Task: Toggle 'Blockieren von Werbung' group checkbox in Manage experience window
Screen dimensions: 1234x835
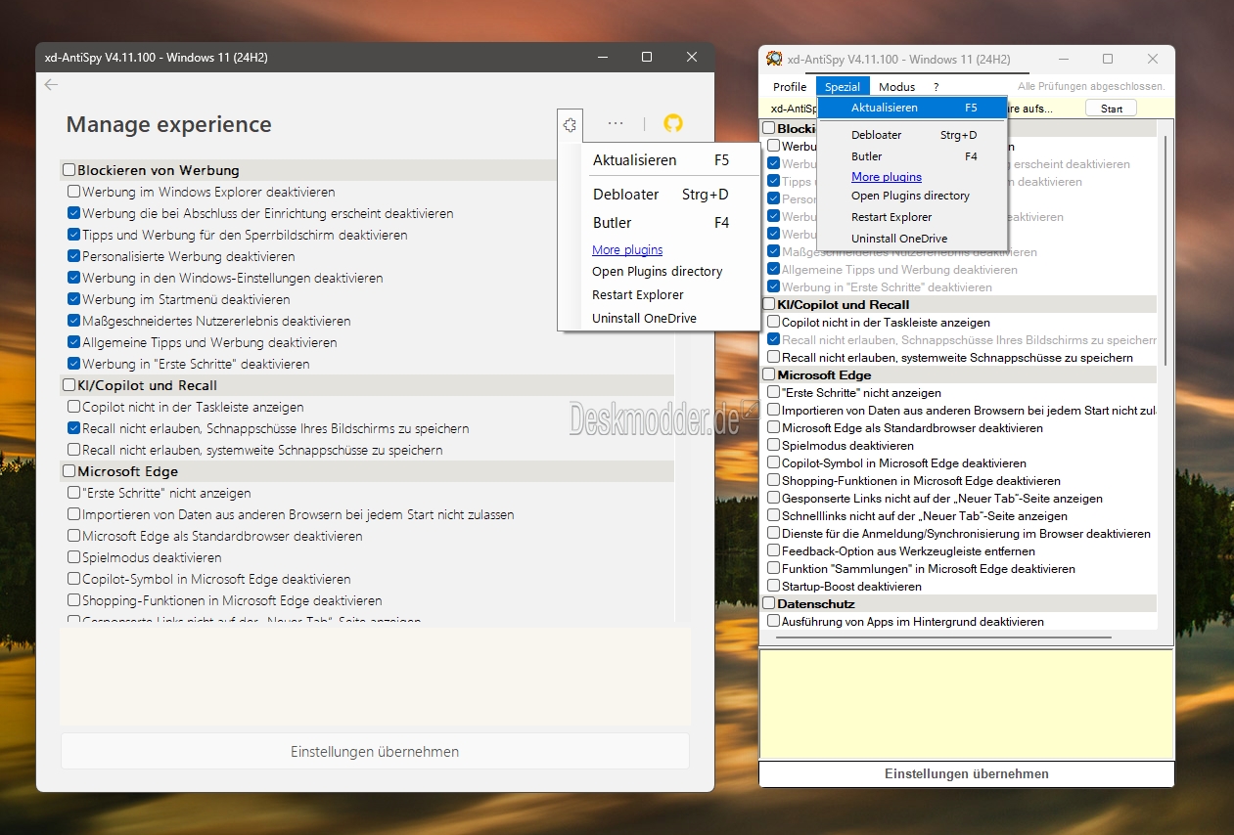Action: 69,170
